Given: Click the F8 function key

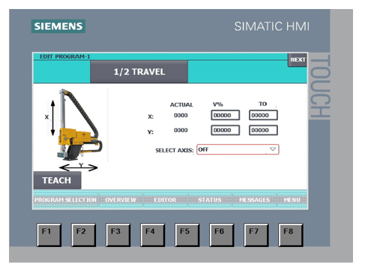Looking at the screenshot, I should pyautogui.click(x=291, y=235).
